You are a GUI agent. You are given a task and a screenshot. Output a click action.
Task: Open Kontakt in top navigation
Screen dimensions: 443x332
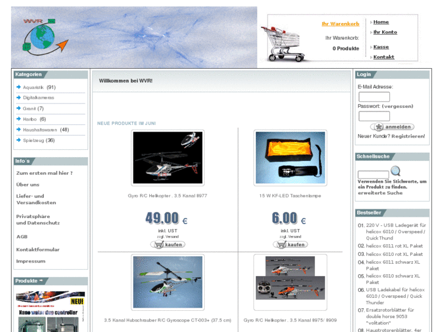coord(384,57)
